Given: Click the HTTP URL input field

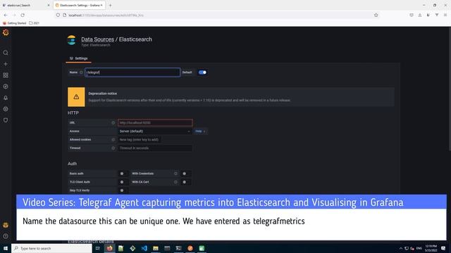Looking at the screenshot, I should pos(155,122).
